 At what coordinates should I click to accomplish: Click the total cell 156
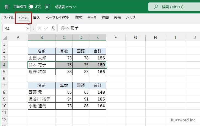pos(98,58)
